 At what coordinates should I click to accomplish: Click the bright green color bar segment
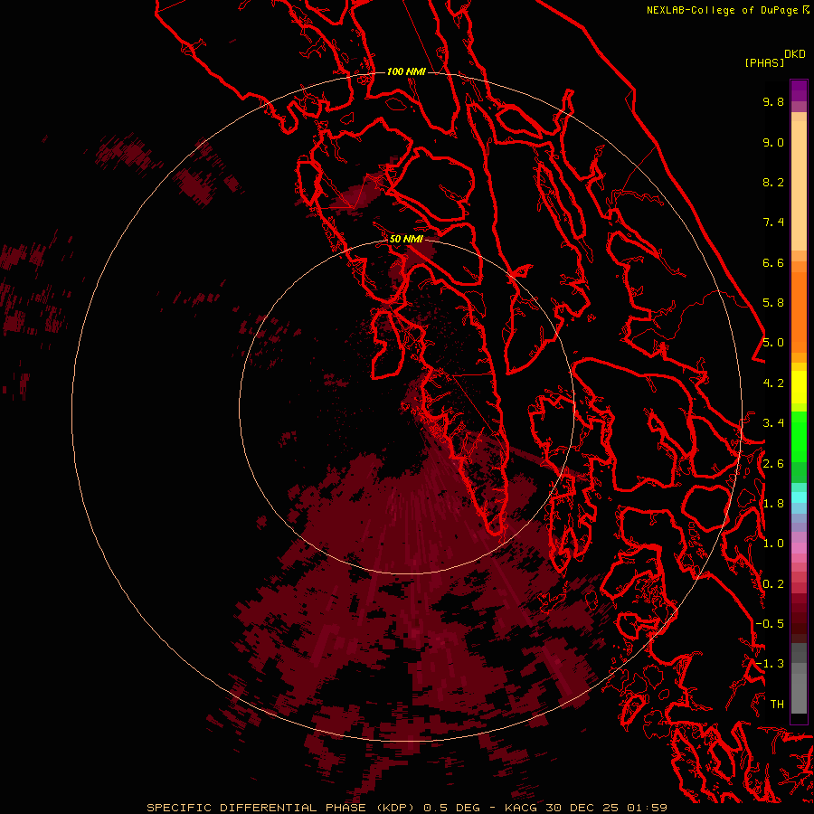(799, 436)
